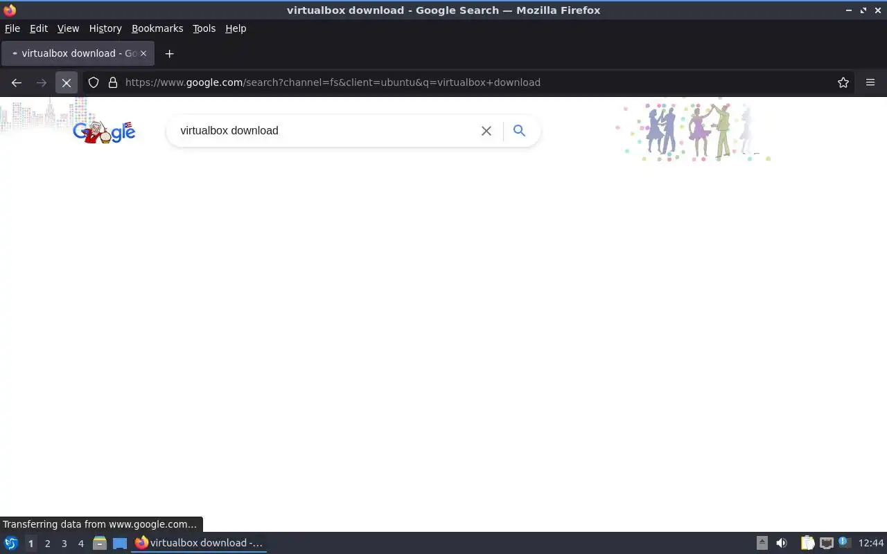Open the LXQt application menu launcher
Image resolution: width=887 pixels, height=554 pixels.
11,543
